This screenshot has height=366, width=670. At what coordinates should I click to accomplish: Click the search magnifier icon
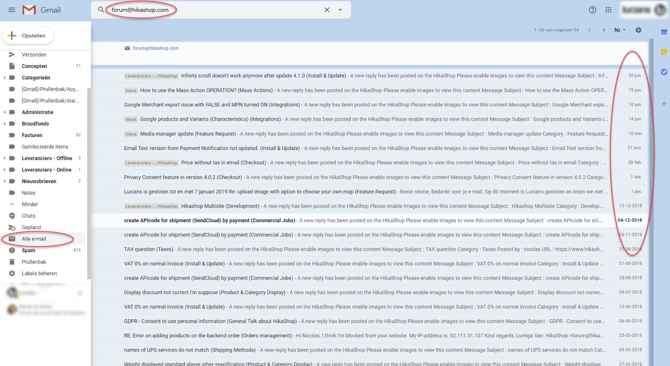pyautogui.click(x=101, y=10)
